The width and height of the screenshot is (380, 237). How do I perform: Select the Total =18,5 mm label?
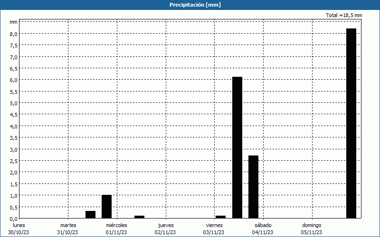click(344, 15)
